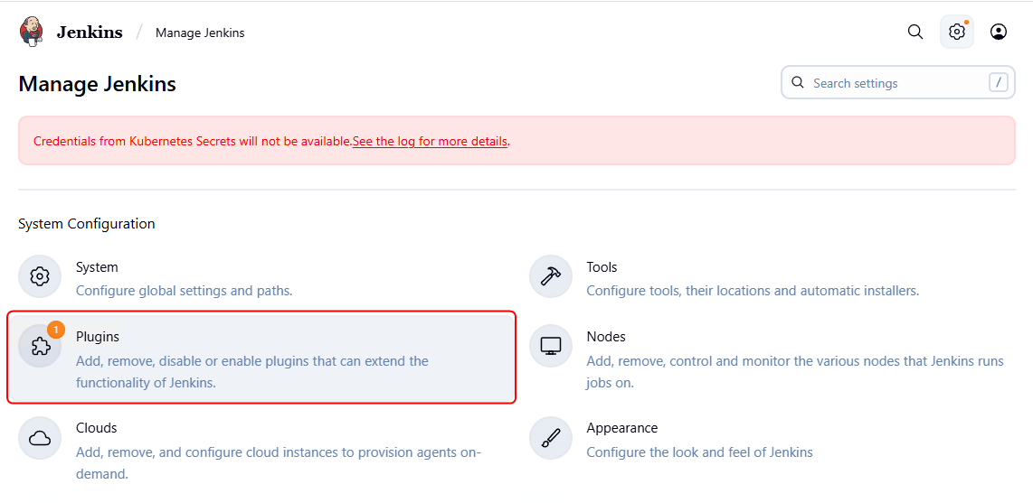The image size is (1033, 503).
Task: Open the Tools configuration title link
Action: tap(602, 267)
